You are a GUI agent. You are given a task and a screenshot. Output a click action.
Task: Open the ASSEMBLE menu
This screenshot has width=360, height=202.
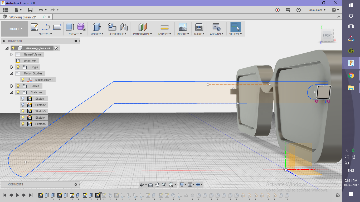pyautogui.click(x=118, y=34)
